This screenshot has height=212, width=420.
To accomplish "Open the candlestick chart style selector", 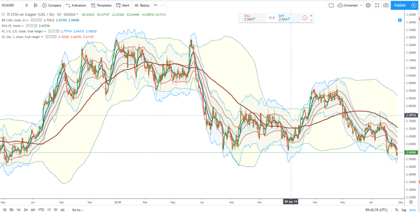I will [37, 5].
